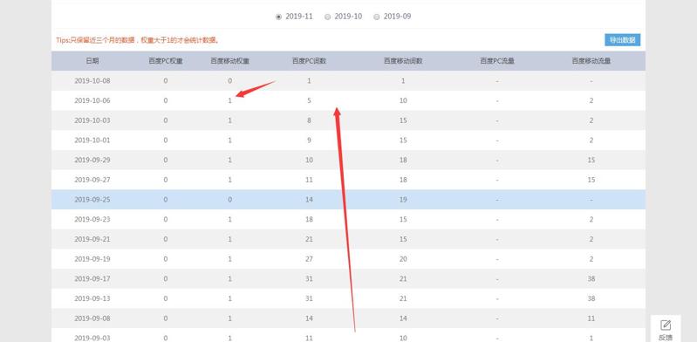Click the date cell 2019-10-08
The image size is (697, 342).
pos(92,81)
